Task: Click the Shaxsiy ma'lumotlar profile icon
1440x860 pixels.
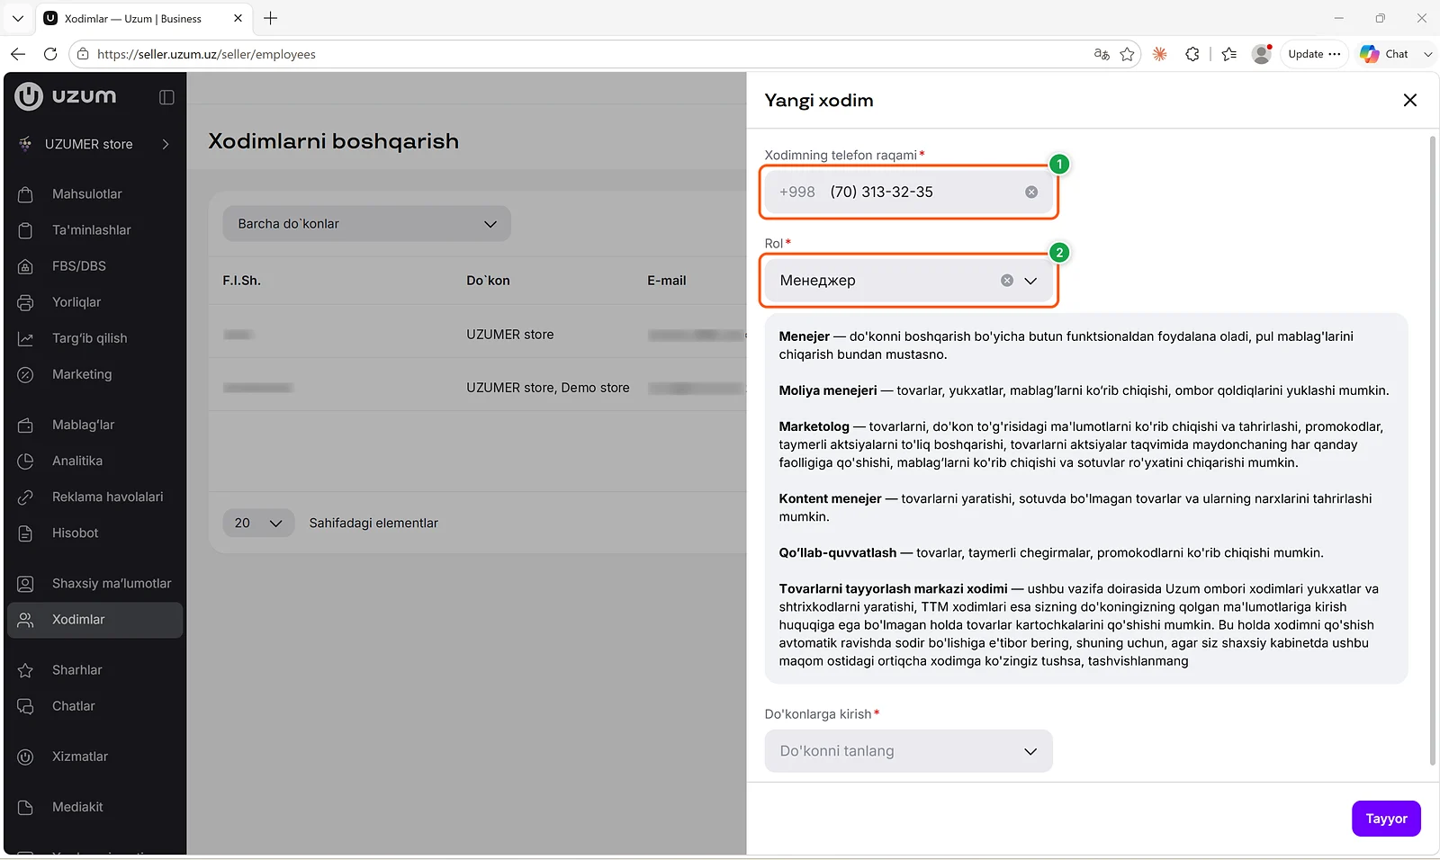Action: pos(25,584)
